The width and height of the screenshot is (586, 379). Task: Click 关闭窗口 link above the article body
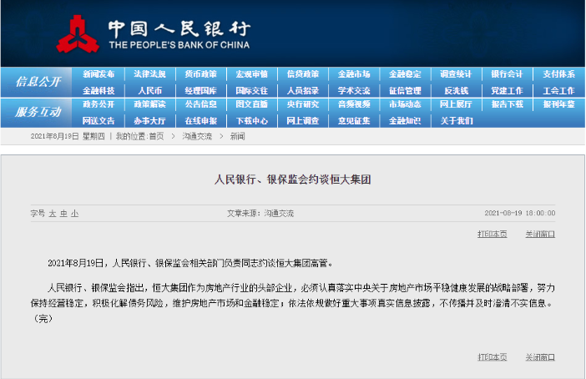(x=540, y=234)
